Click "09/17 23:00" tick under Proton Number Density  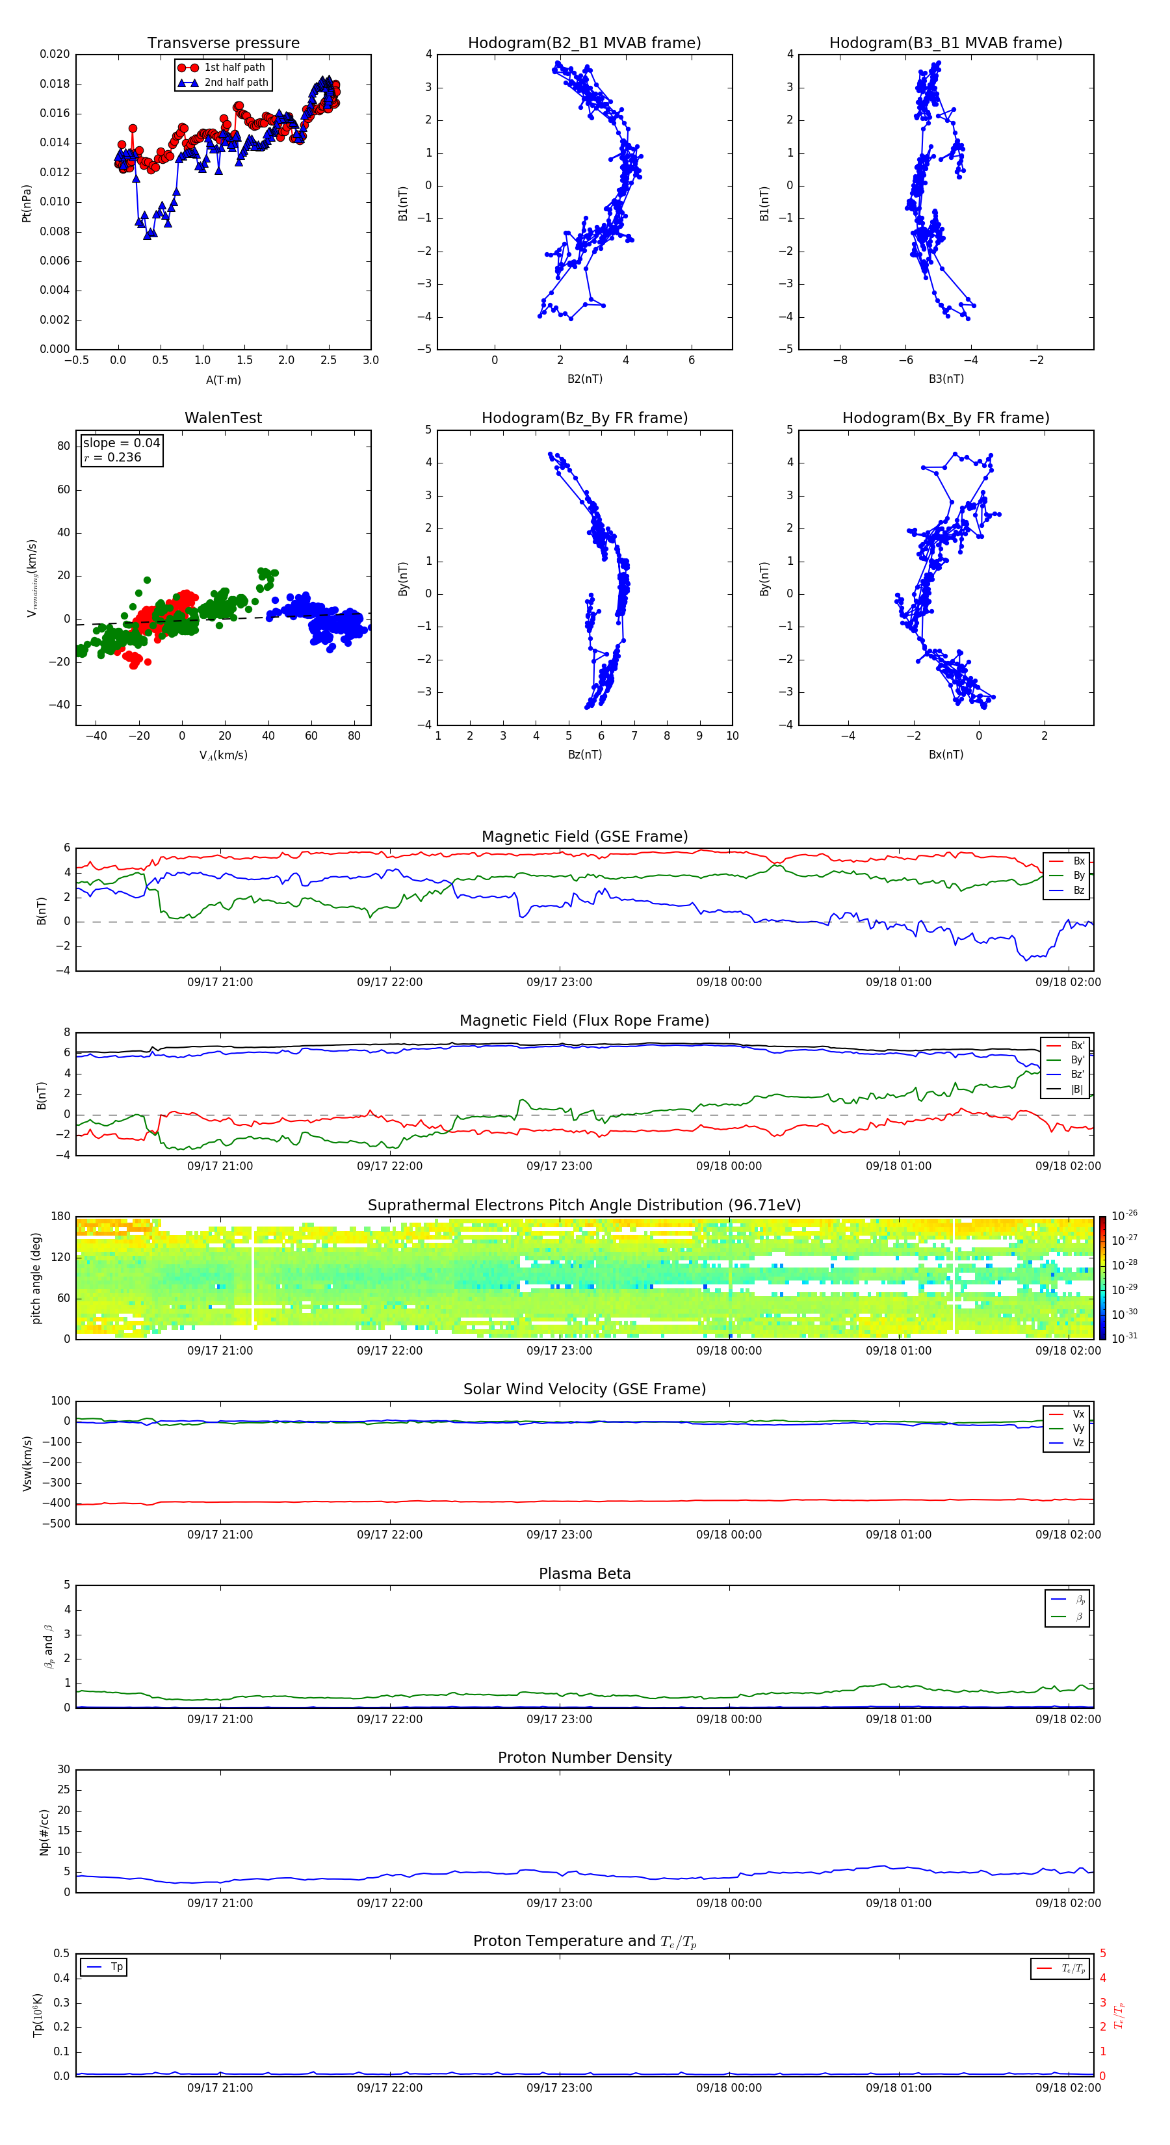(560, 1903)
